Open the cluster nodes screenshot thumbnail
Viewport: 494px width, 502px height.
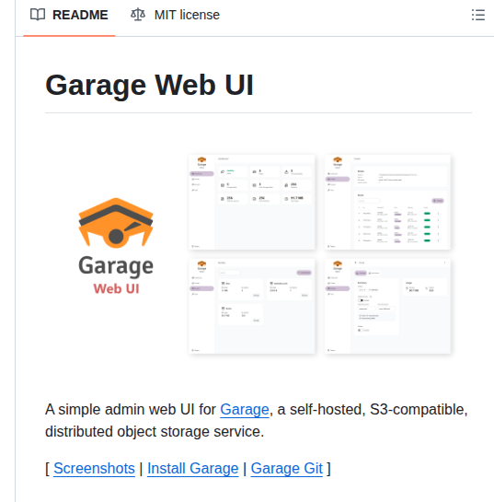(388, 202)
